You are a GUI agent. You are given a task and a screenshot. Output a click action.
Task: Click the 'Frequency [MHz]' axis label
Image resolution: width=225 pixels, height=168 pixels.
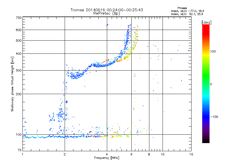(107, 158)
